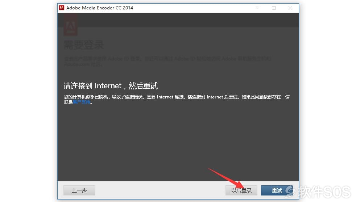Choose 以后登录 to sign in later
Image resolution: width=356 pixels, height=202 pixels.
(241, 190)
